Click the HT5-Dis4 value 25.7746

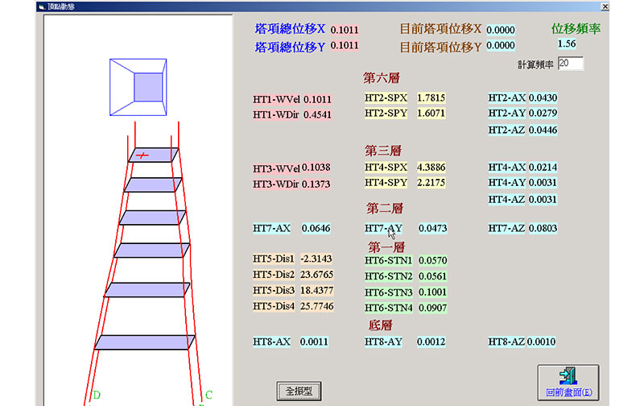(316, 306)
